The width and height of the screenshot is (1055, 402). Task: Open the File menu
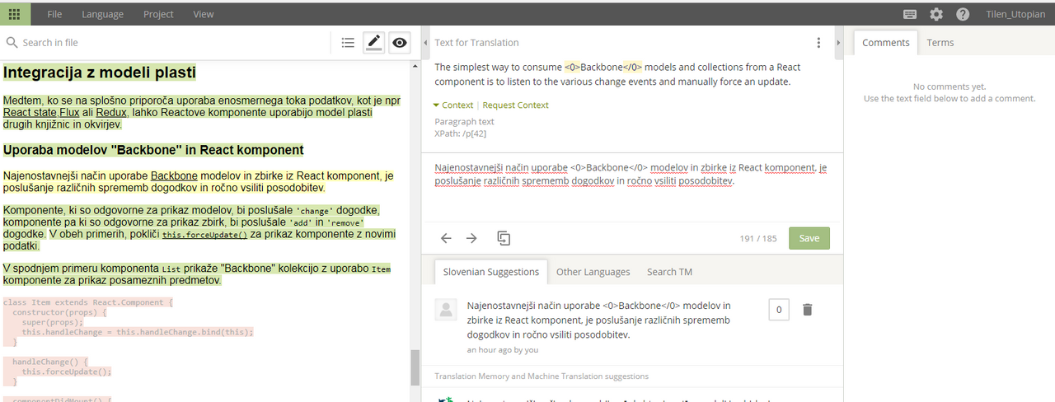click(x=54, y=14)
